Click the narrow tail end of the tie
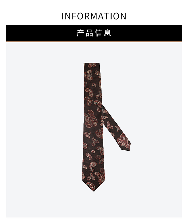The height and width of the screenshot is (219, 188). [125, 147]
